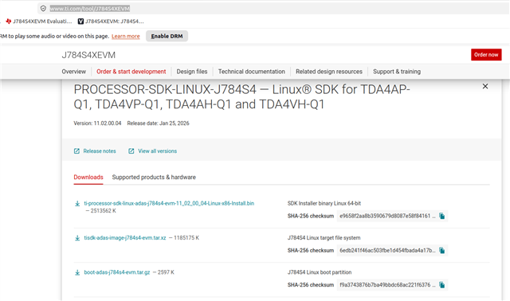Click download icon for SDK Install.bin
The image size is (510, 301).
pyautogui.click(x=77, y=204)
